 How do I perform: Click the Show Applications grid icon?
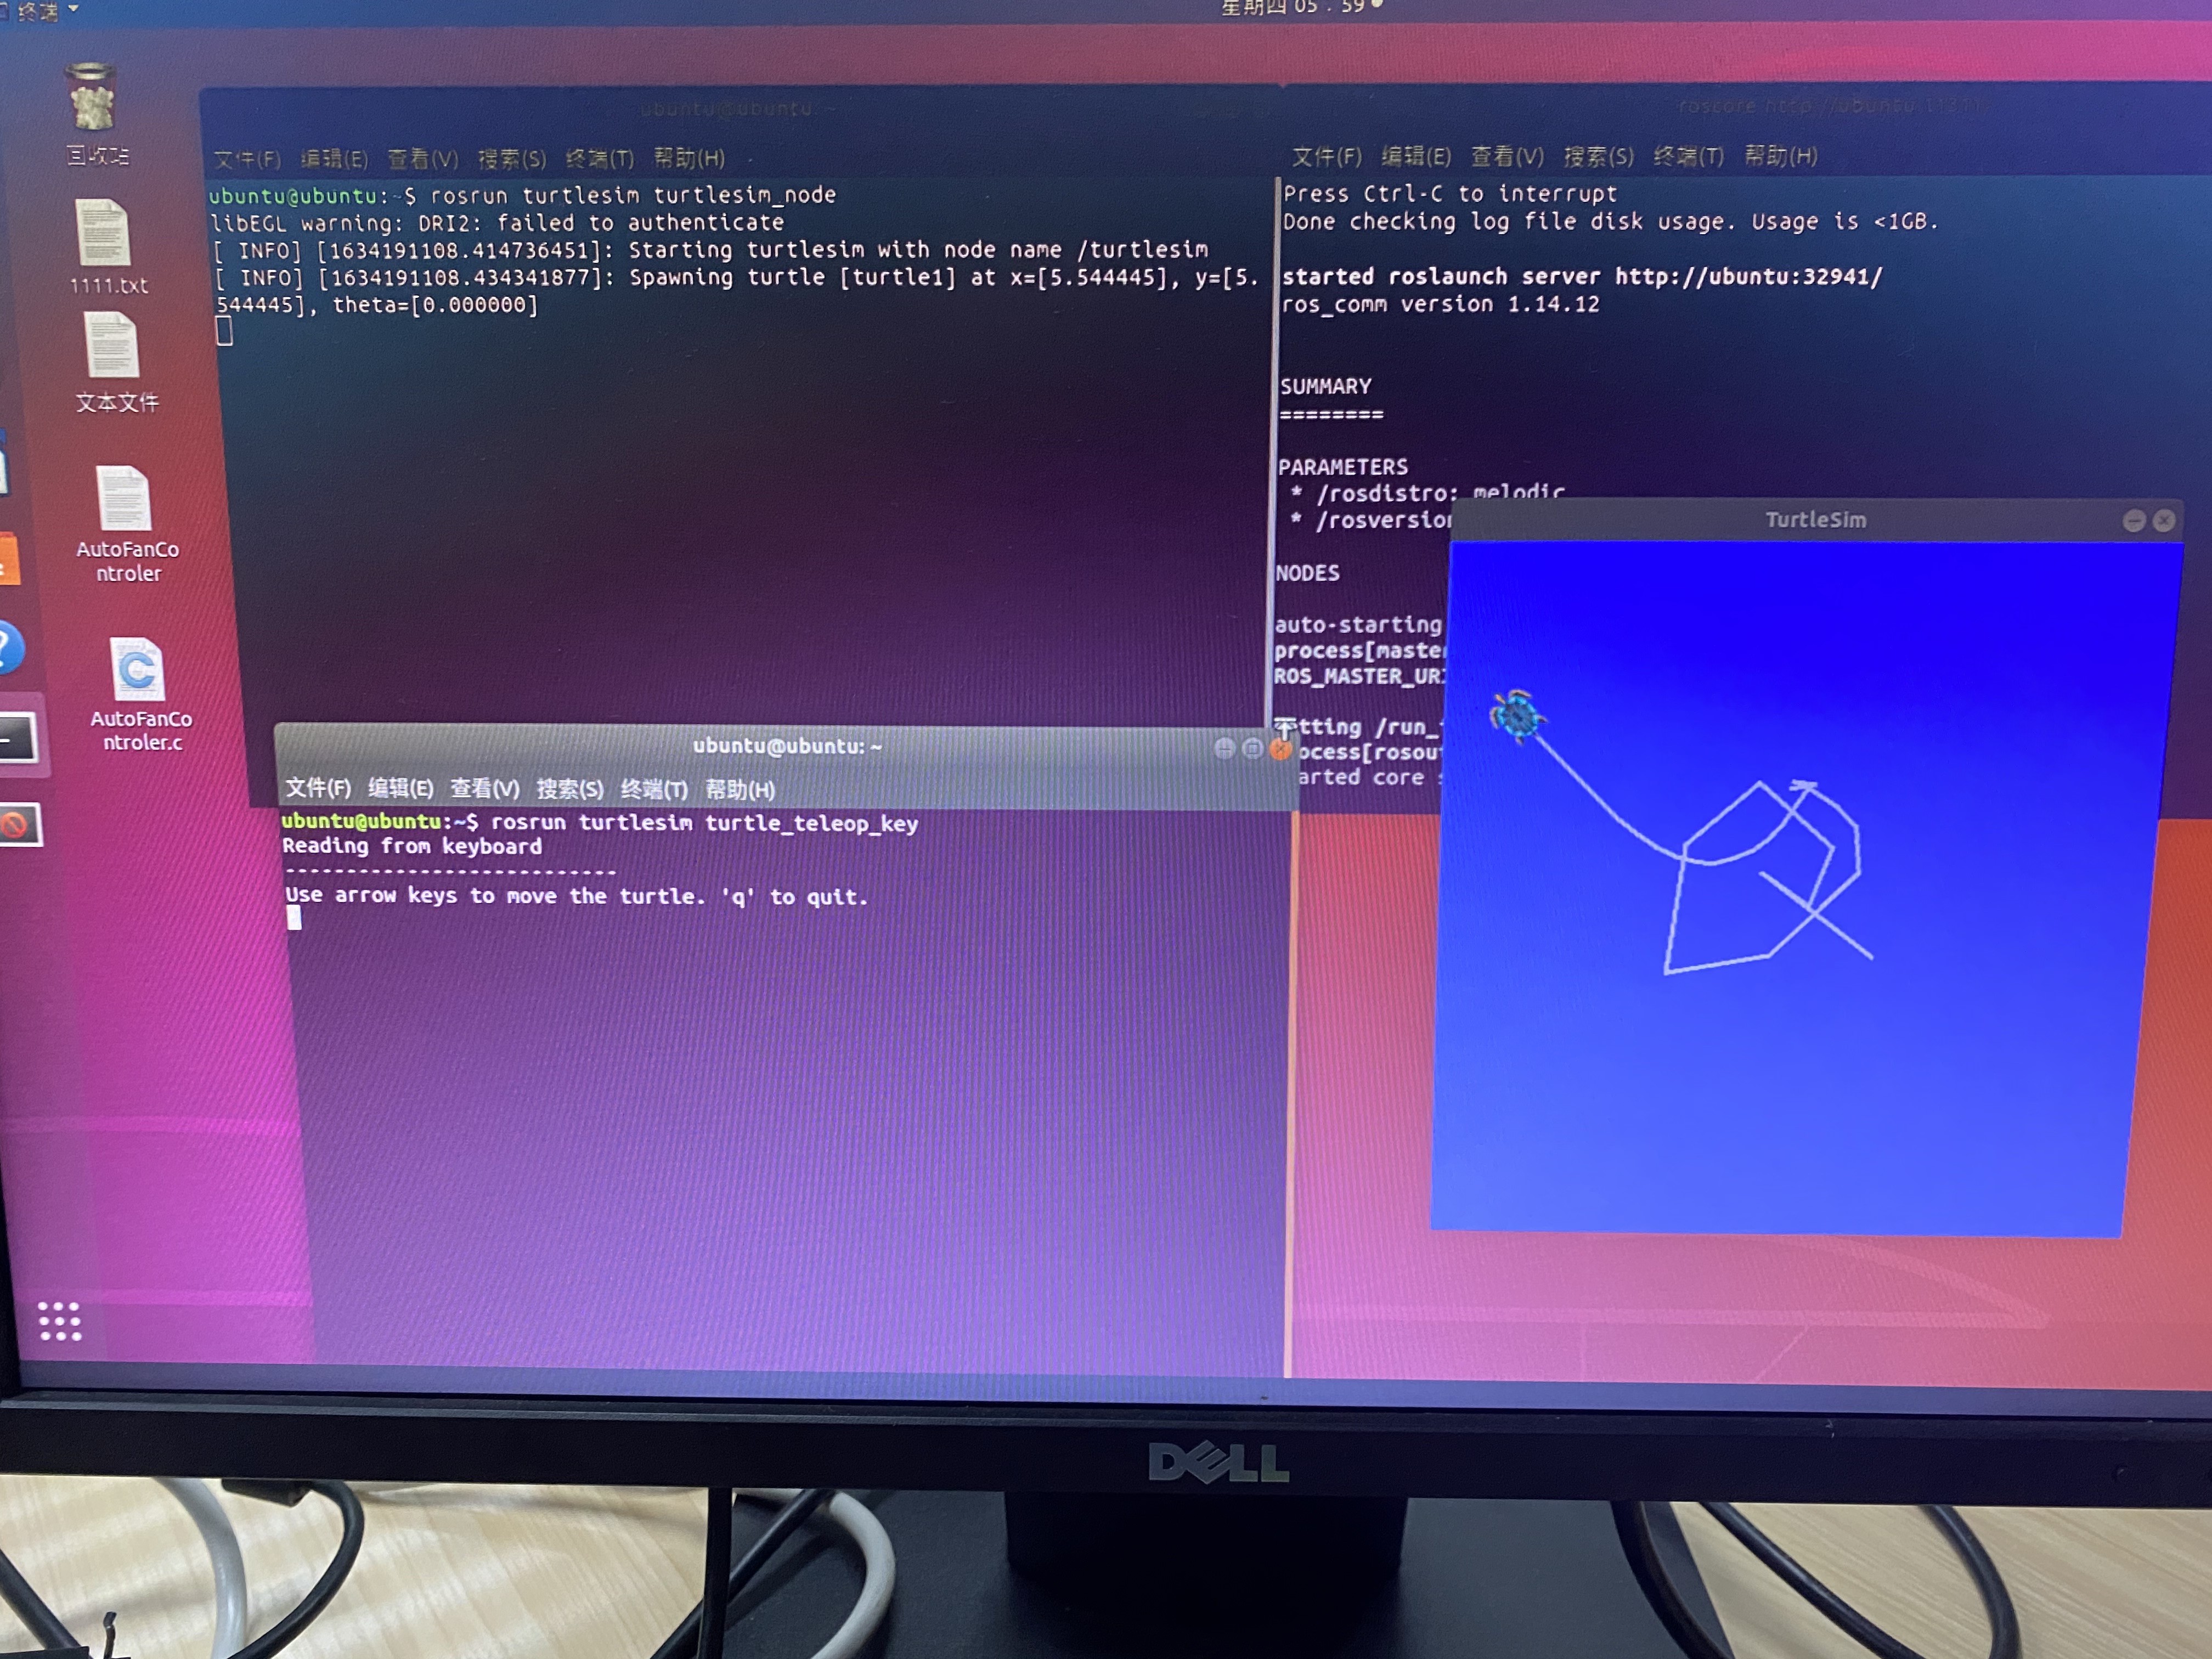59,1321
